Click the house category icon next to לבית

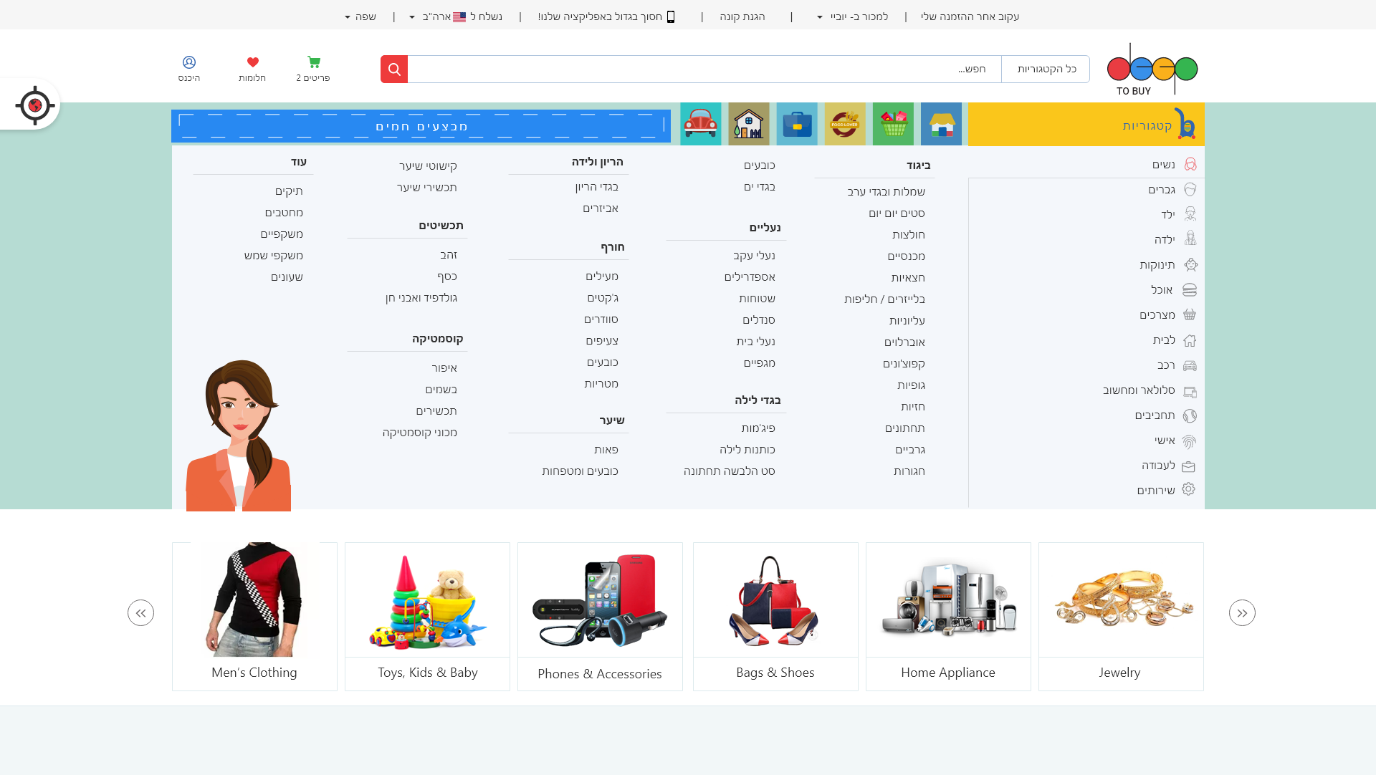tap(1190, 340)
